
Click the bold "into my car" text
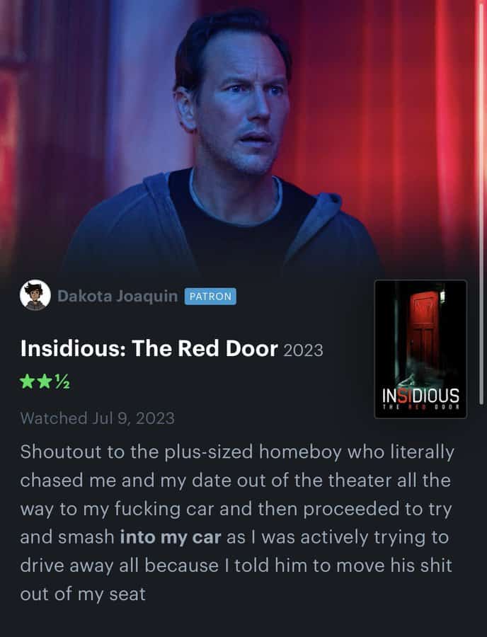click(x=171, y=537)
